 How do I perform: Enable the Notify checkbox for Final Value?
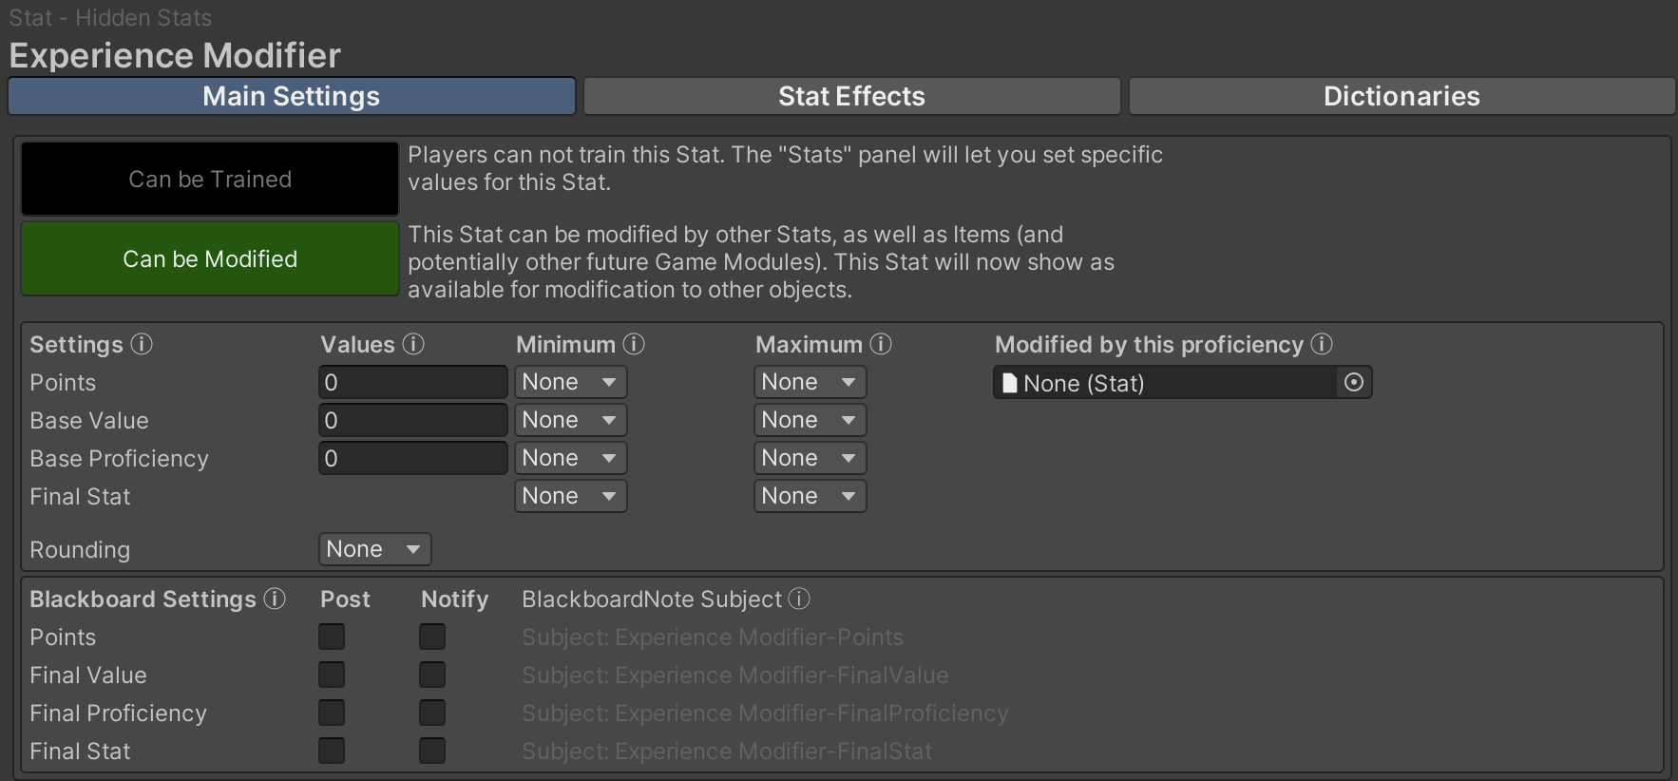point(432,675)
